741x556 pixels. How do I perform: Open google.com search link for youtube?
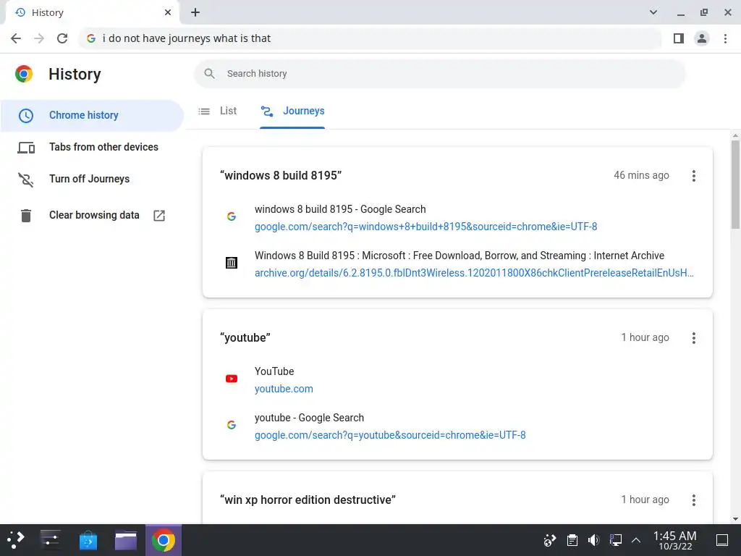coord(390,435)
